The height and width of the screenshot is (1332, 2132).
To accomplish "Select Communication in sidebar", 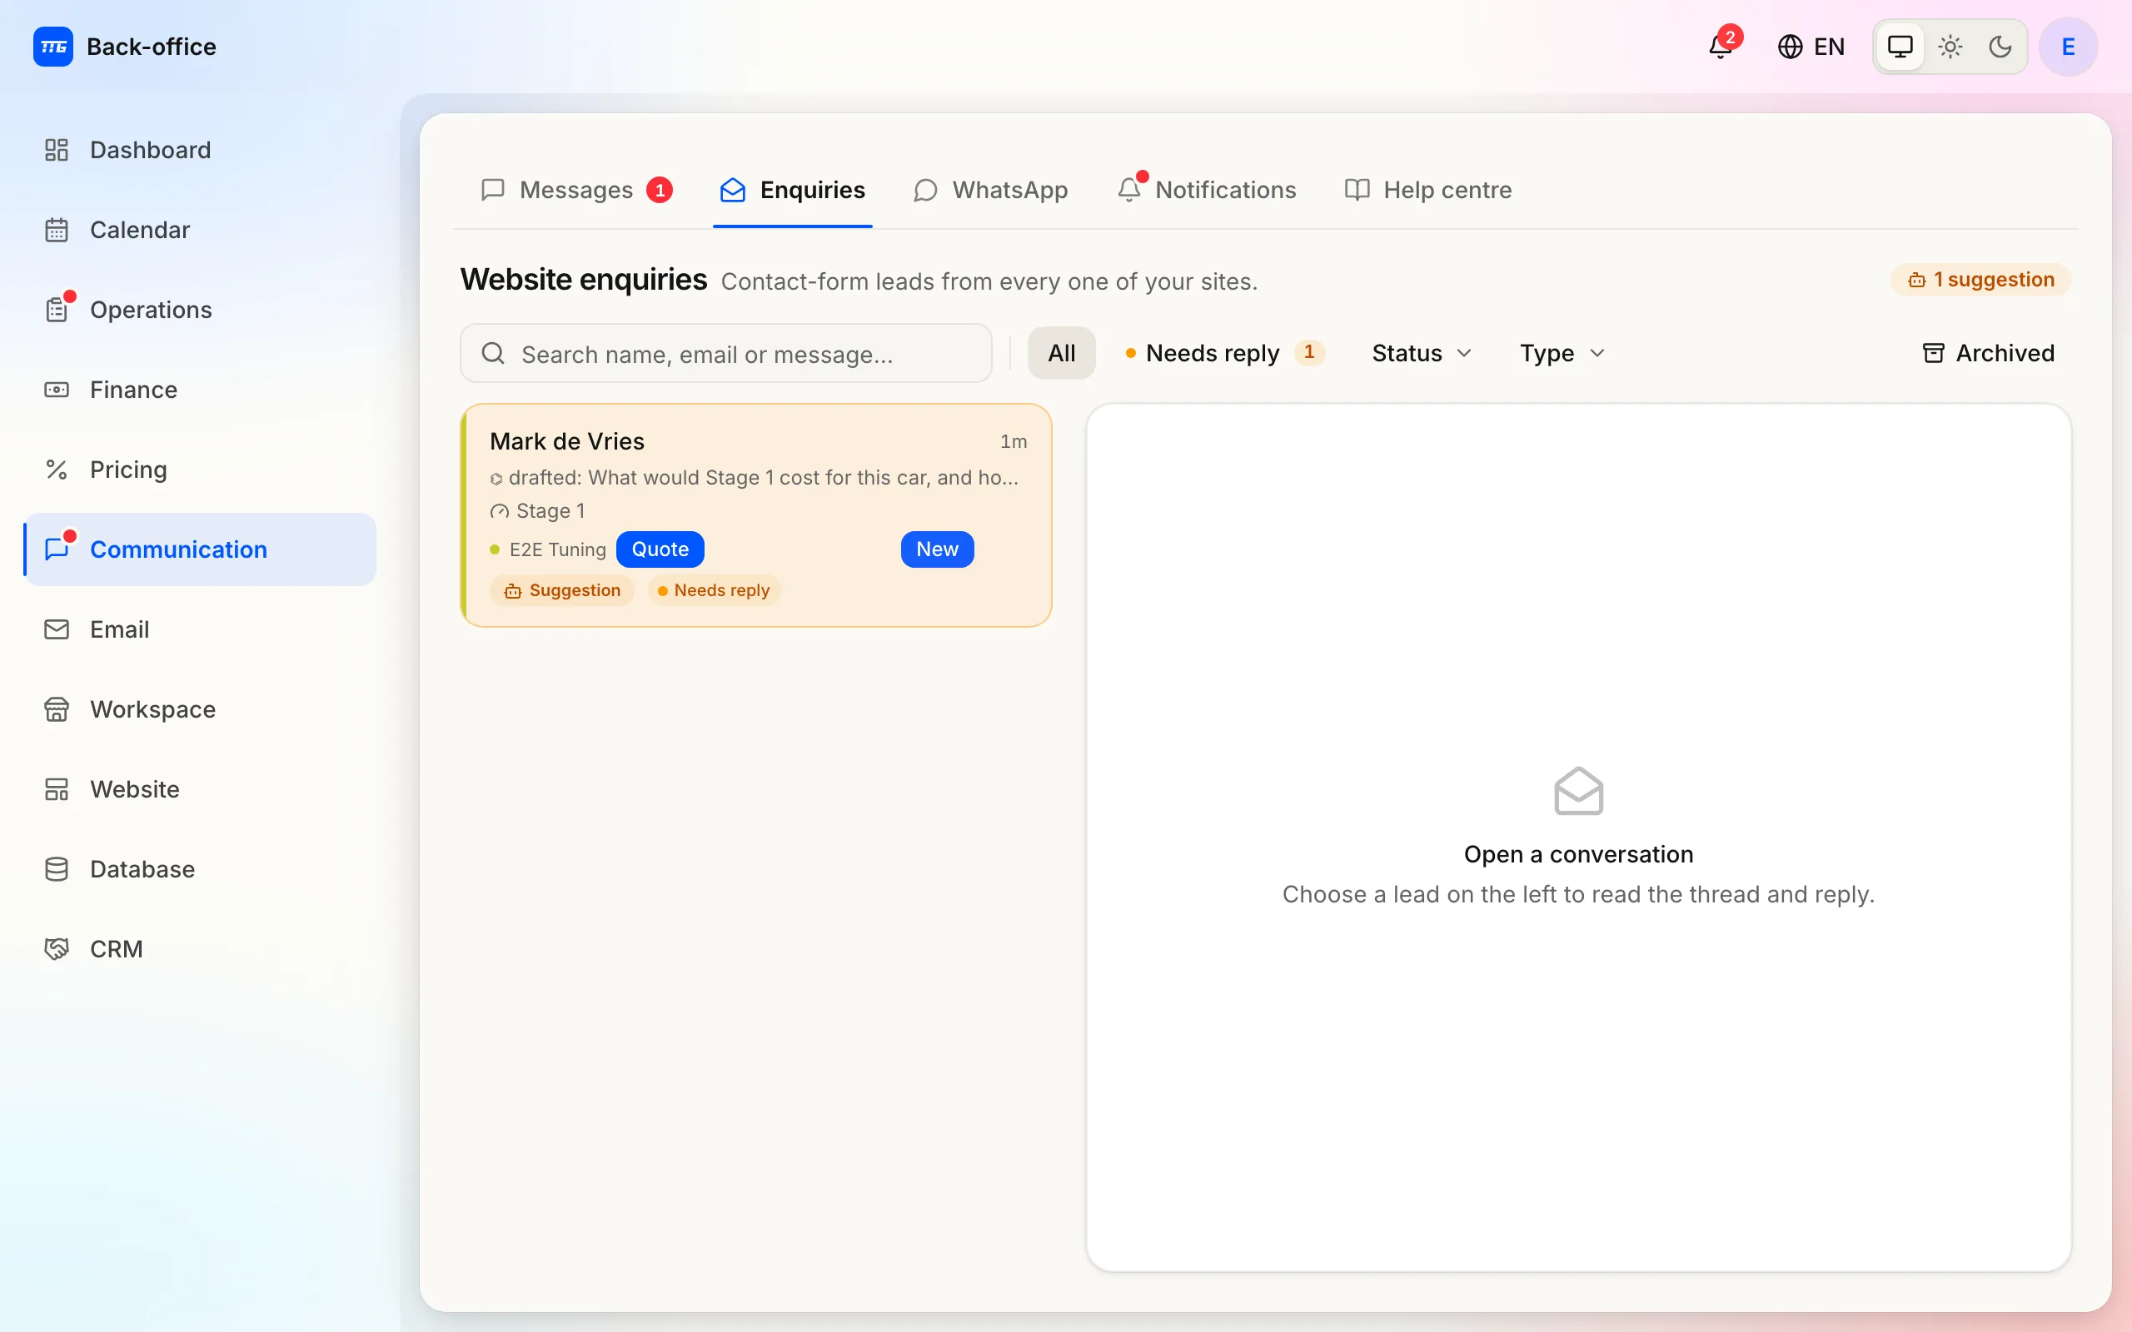I will coord(201,549).
